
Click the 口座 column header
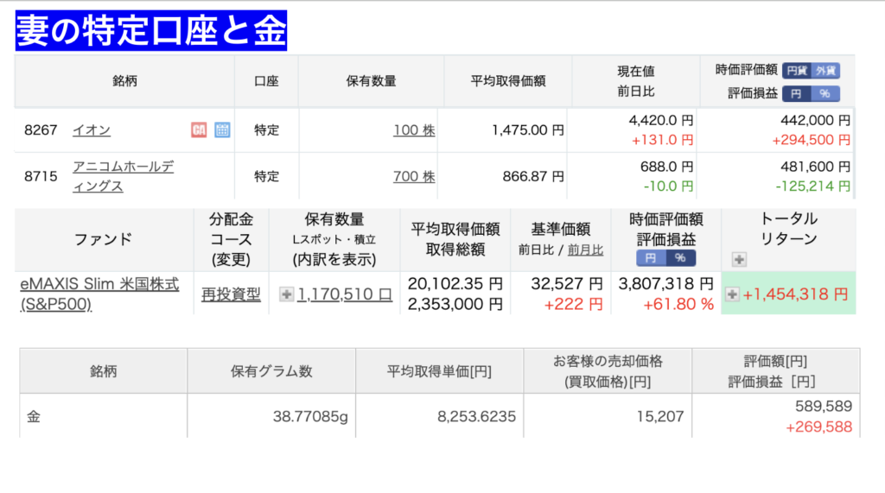pos(266,81)
